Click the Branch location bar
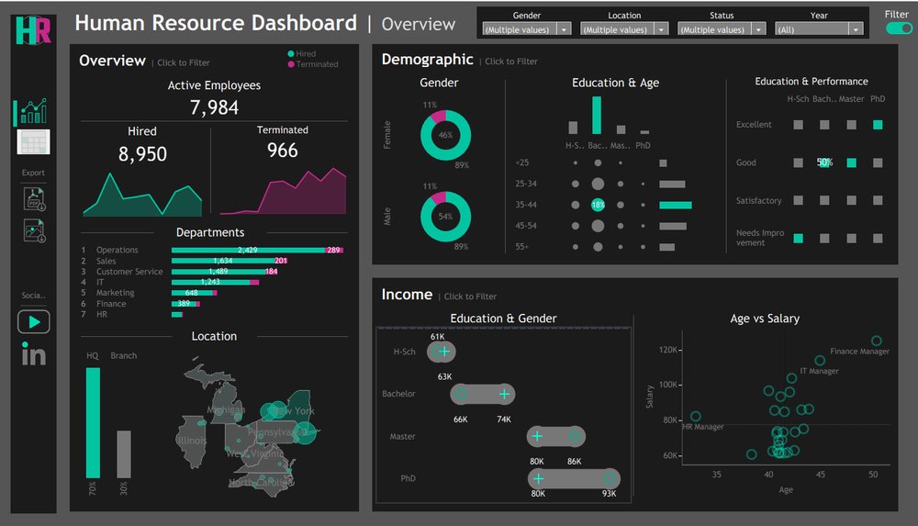918x526 pixels. coord(124,454)
